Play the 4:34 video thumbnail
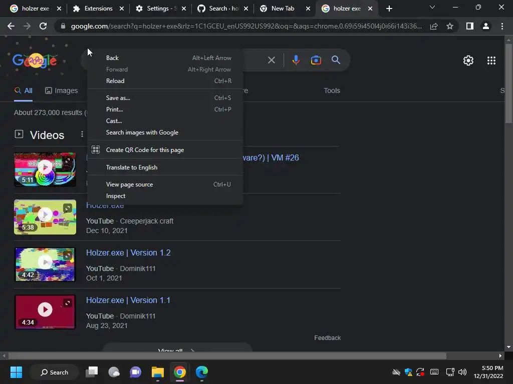The image size is (513, 384). [45, 312]
